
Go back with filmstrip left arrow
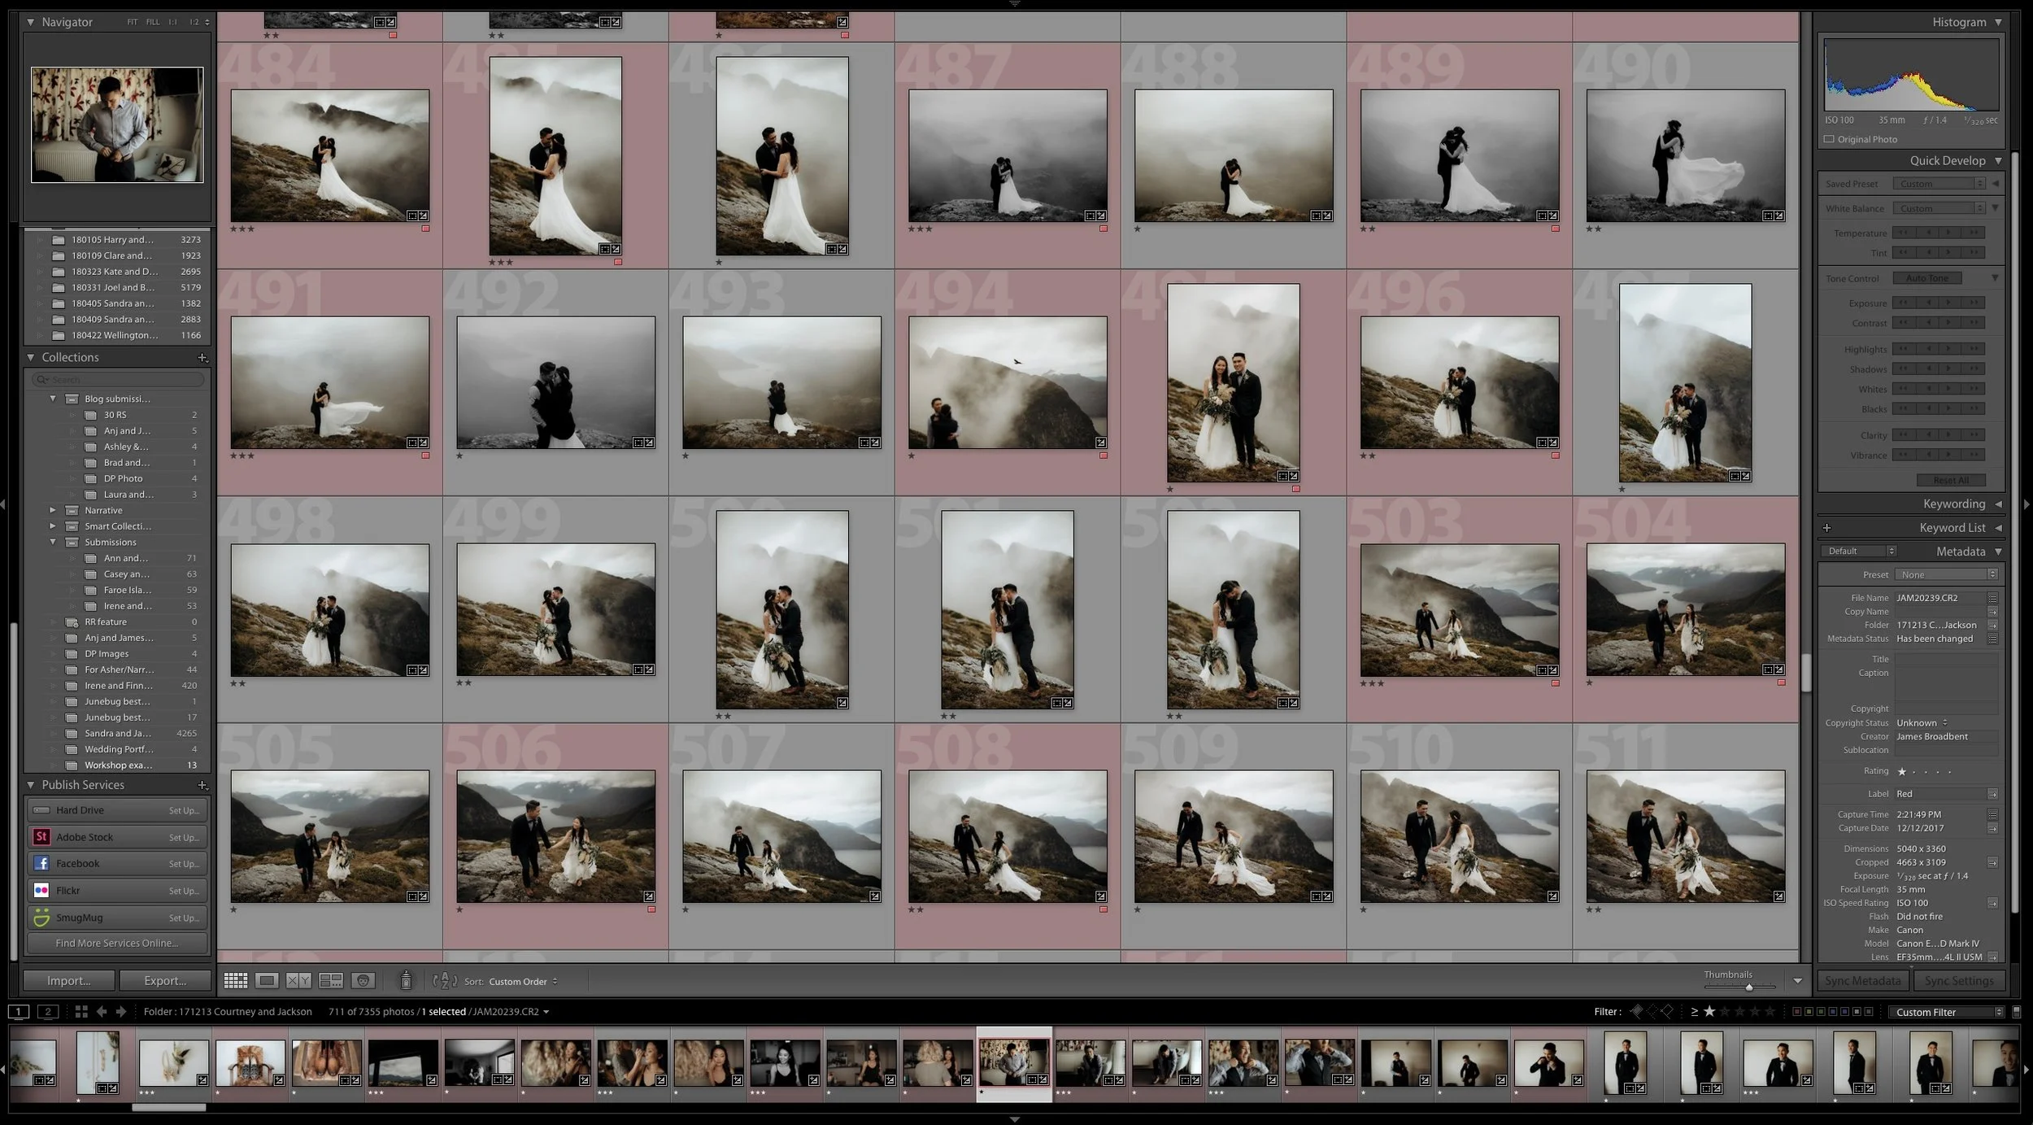(x=102, y=1011)
